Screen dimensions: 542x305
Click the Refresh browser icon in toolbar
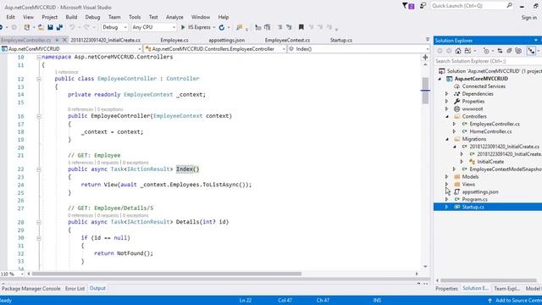coord(222,27)
